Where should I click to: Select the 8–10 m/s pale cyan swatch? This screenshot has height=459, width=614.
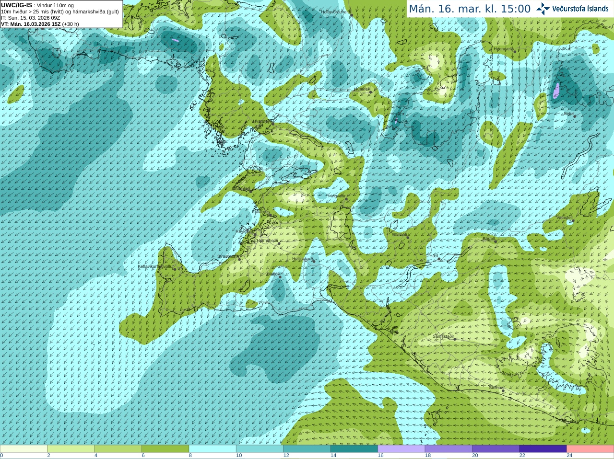coord(213,449)
